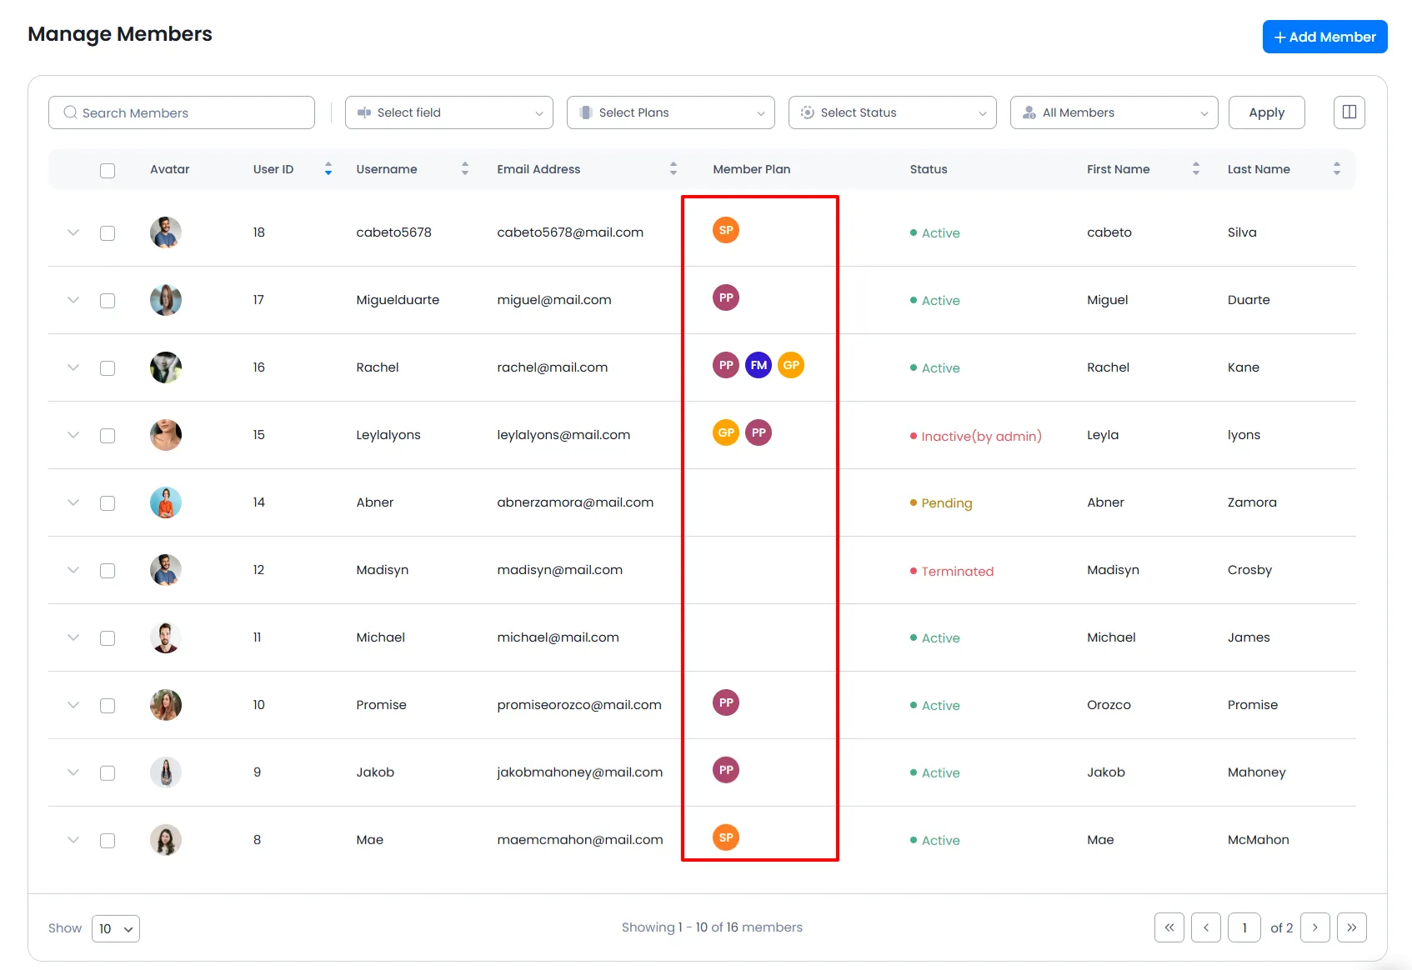Viewport: 1412px width, 970px height.
Task: Expand the row details for Rachel
Action: [73, 367]
